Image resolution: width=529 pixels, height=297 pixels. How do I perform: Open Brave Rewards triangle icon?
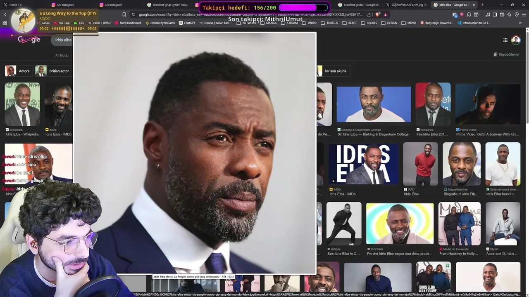click(x=386, y=14)
